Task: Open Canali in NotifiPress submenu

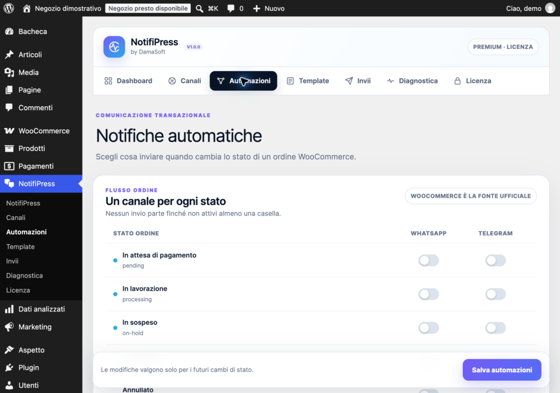Action: pos(16,217)
